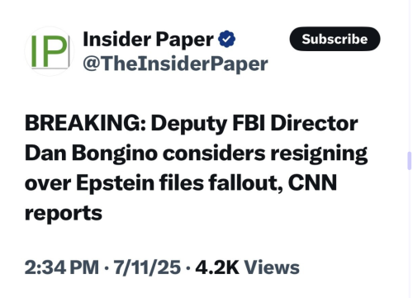This screenshot has width=413, height=298.
Task: Open the 4.2K view count
Action: pos(217,267)
